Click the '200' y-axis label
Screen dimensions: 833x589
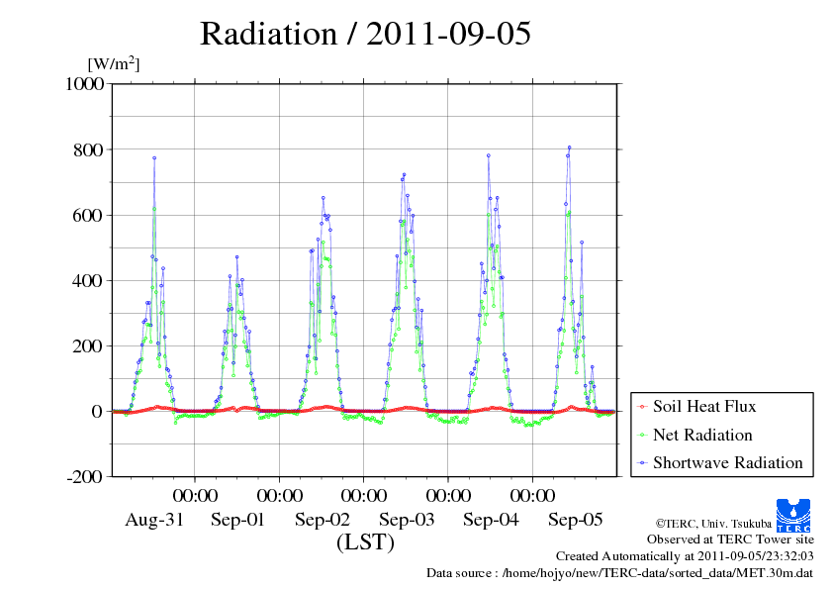click(x=88, y=346)
